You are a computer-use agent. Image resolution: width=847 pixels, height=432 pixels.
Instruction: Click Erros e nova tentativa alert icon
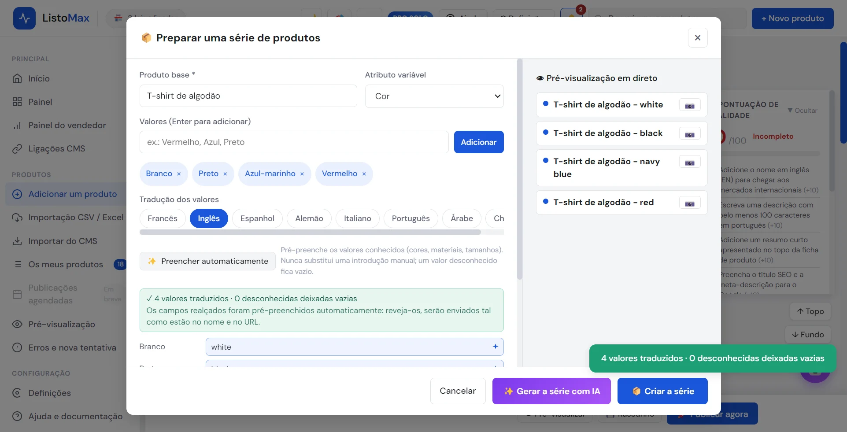(x=17, y=347)
